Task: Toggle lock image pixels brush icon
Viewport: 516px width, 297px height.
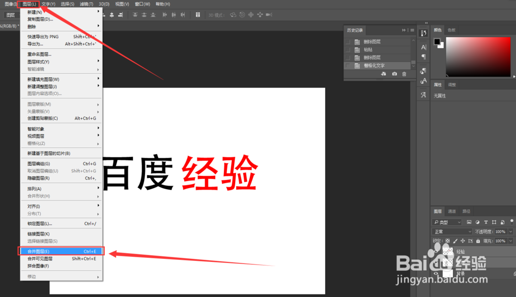Action: click(455, 240)
